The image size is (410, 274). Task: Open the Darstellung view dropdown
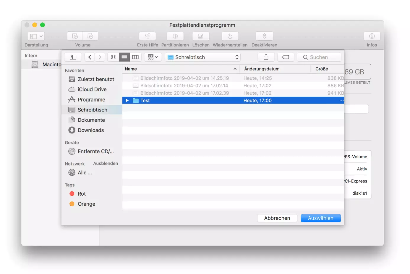(36, 36)
